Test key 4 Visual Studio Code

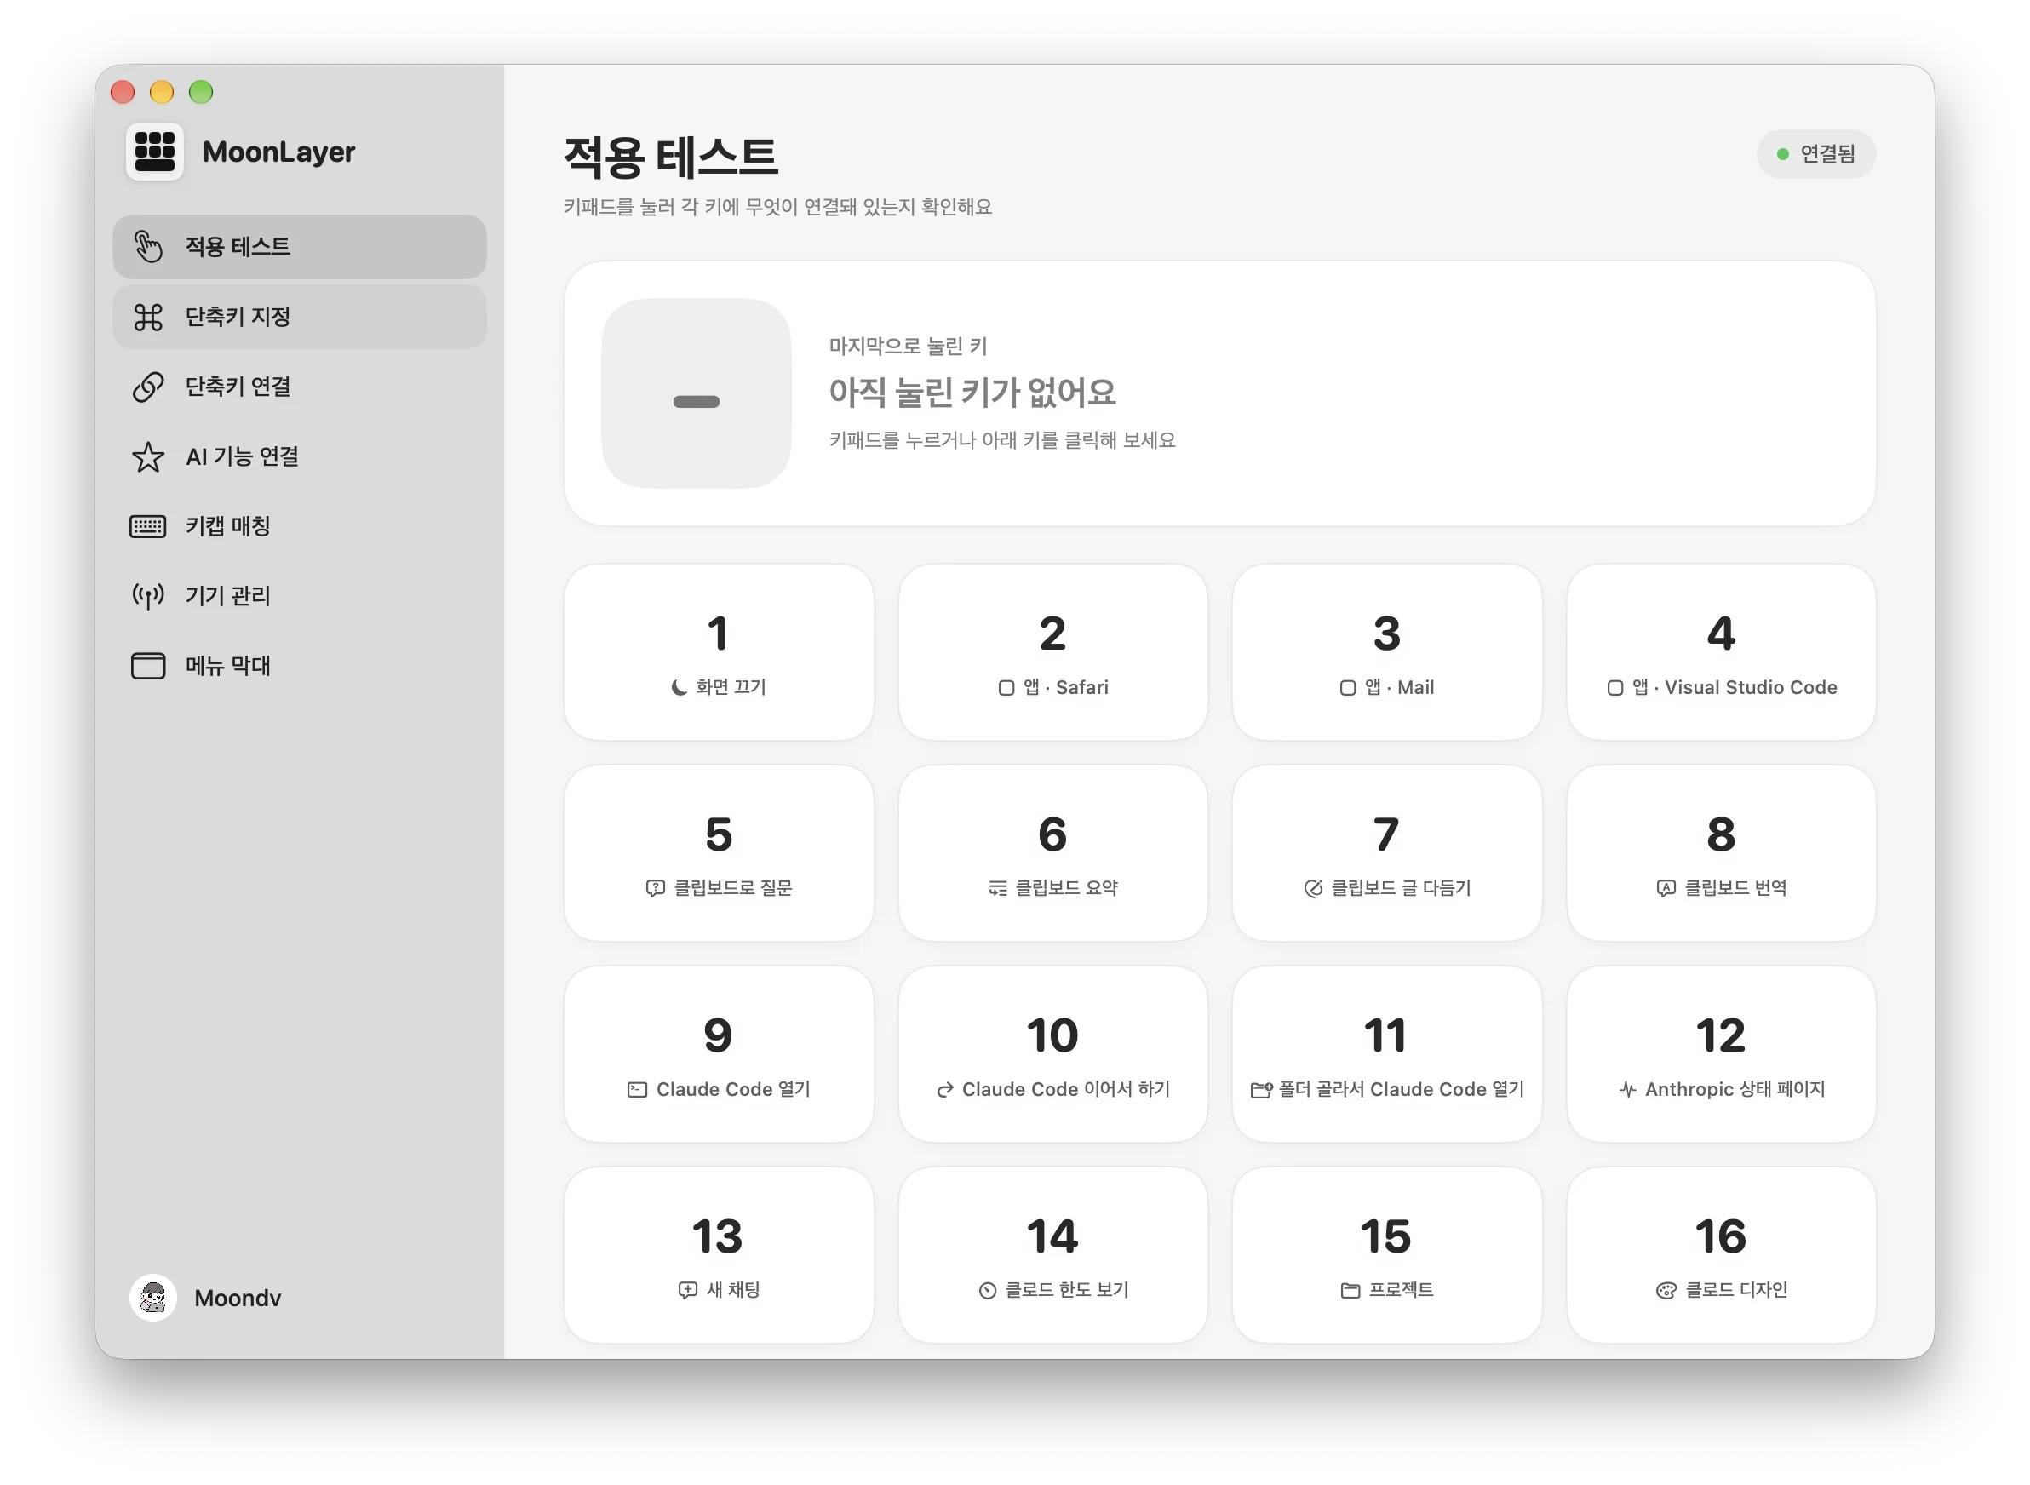[x=1721, y=652]
